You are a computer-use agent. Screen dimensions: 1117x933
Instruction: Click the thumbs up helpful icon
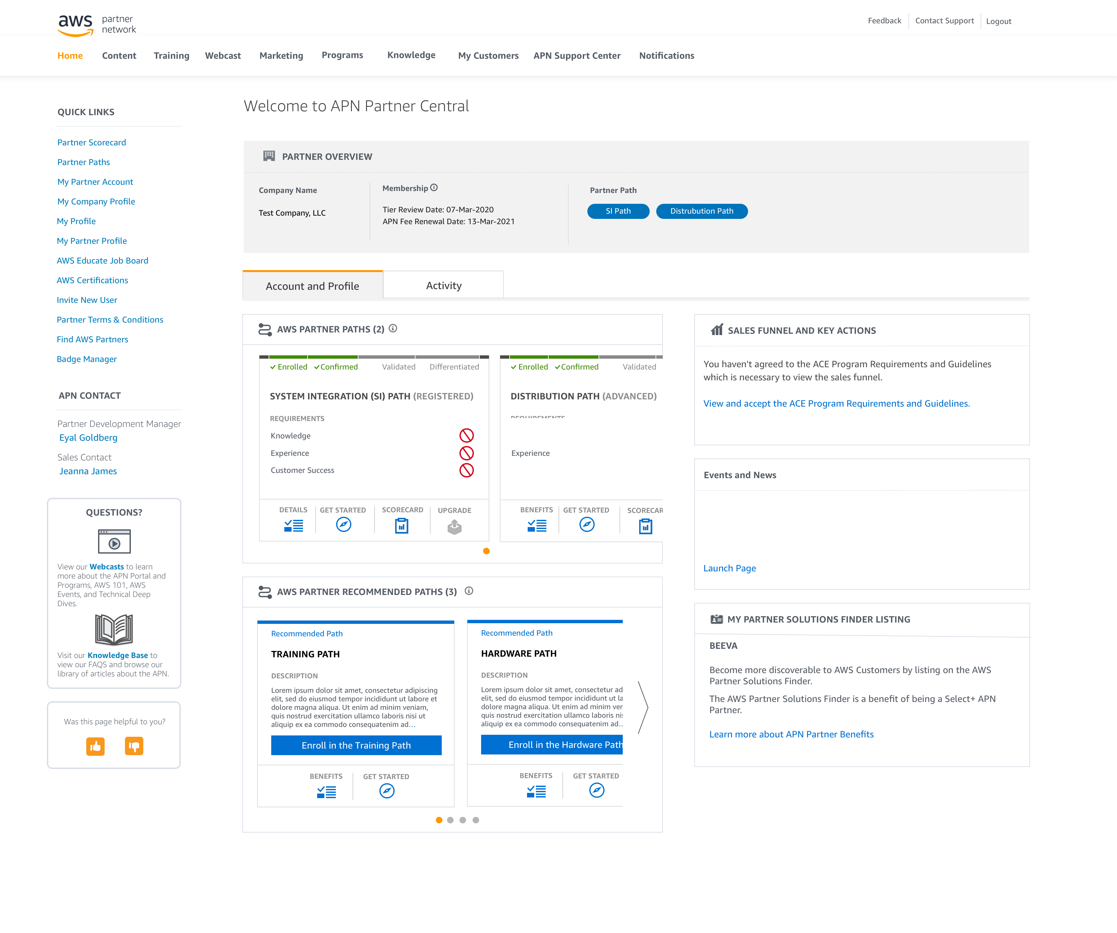tap(95, 746)
